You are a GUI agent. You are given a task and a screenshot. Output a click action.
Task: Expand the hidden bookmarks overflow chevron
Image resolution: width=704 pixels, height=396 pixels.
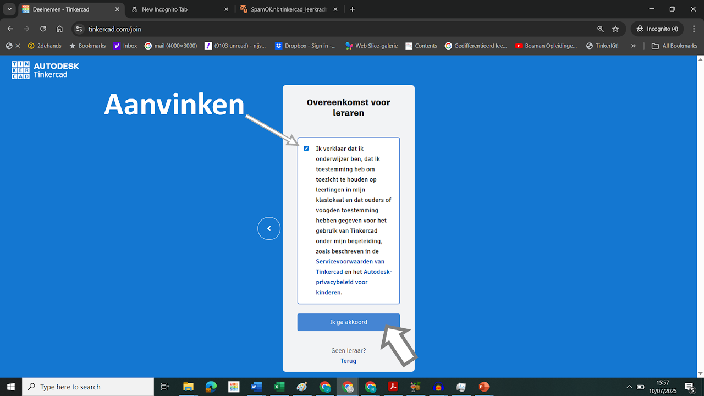(634, 46)
